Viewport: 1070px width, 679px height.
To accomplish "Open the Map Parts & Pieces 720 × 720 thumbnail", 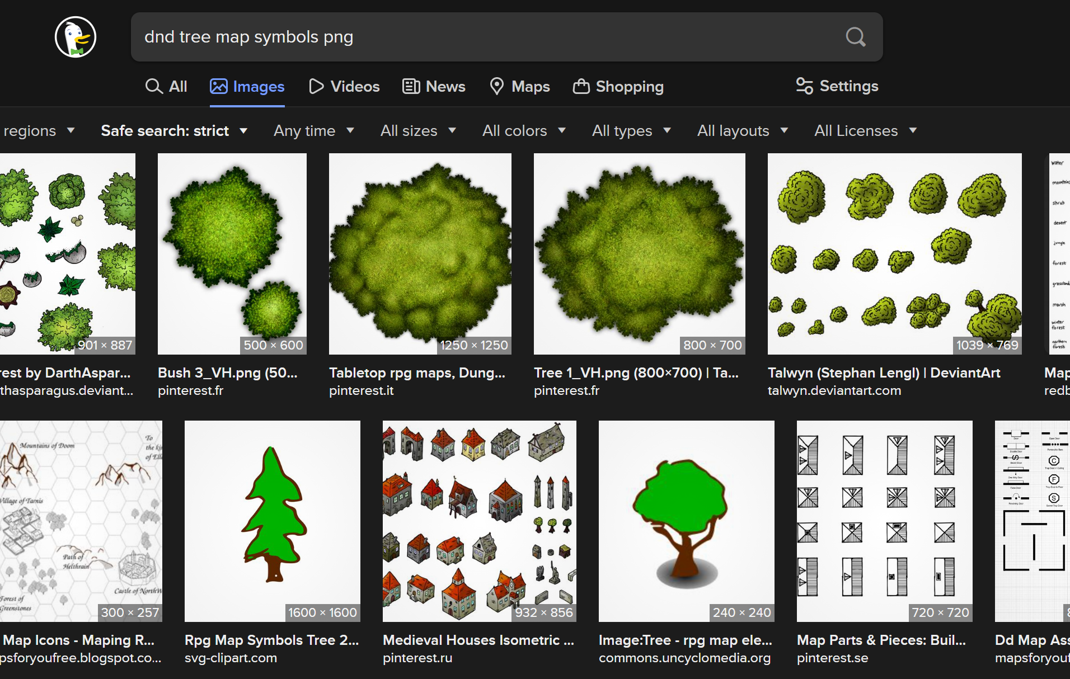I will point(885,521).
